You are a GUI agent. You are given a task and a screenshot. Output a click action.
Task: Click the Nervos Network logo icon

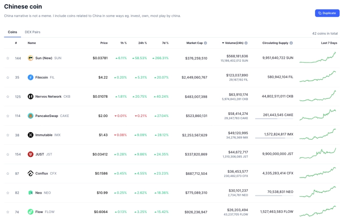point(30,96)
